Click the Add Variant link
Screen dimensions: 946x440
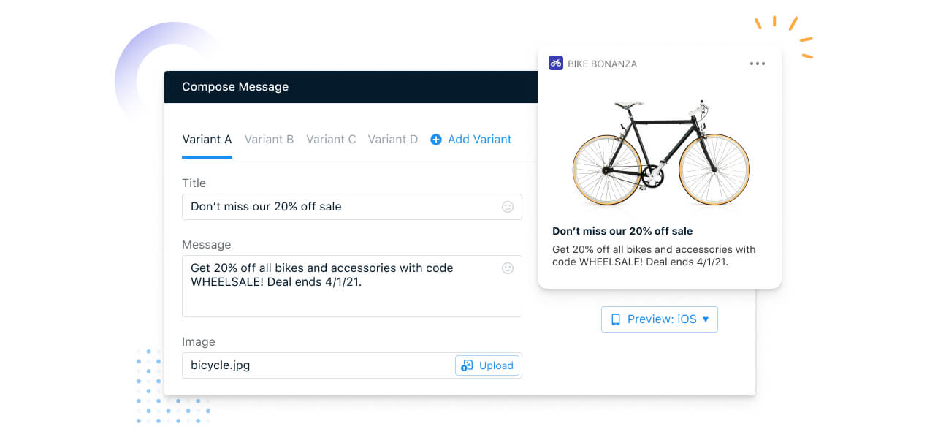click(471, 139)
